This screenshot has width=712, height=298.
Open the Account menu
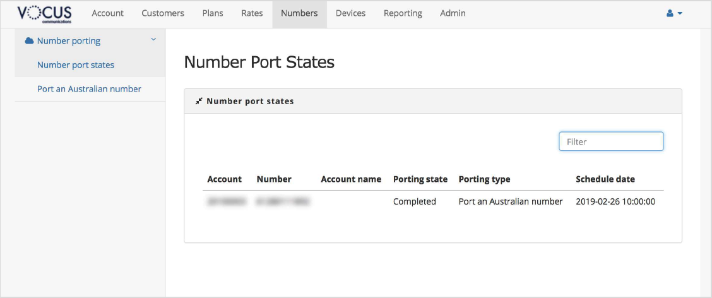(x=107, y=13)
